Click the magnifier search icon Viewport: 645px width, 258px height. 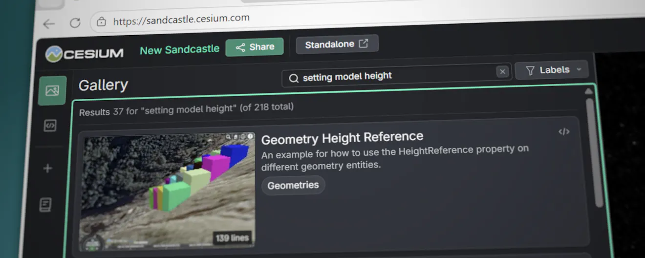click(294, 78)
